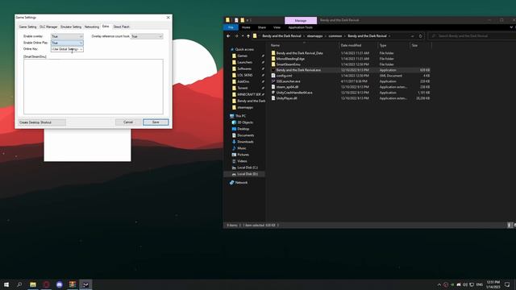The width and height of the screenshot is (516, 290).
Task: Go back in File Explorer
Action: tap(228, 35)
